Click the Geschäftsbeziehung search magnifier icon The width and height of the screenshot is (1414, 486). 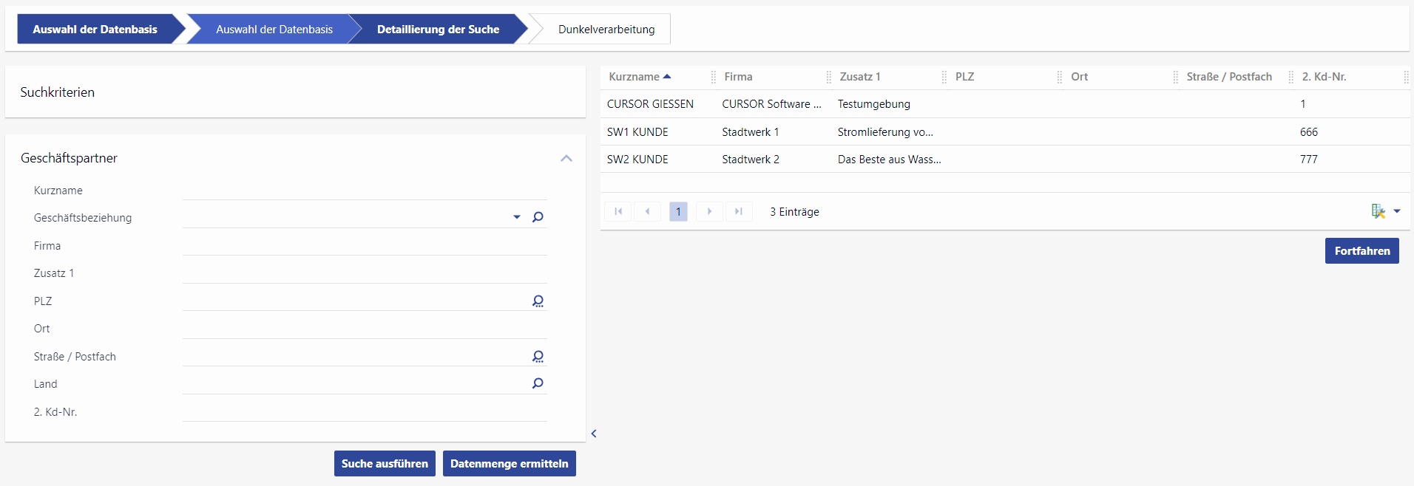pos(538,217)
